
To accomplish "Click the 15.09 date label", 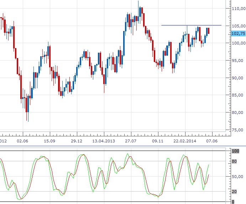I will tap(49, 141).
